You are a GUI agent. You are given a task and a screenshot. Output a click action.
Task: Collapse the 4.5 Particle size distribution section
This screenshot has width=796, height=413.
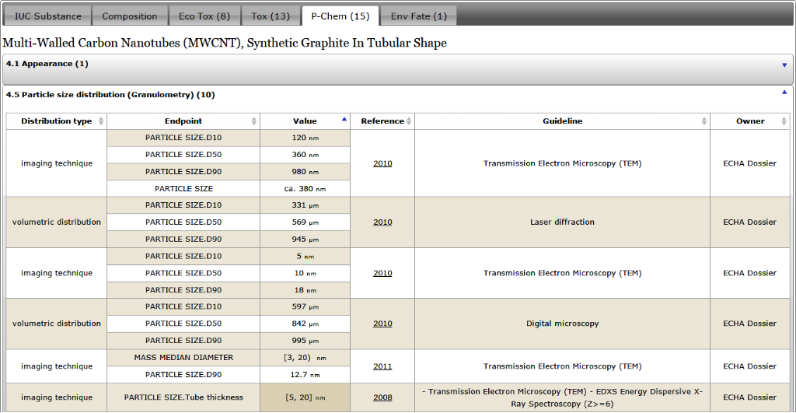784,92
